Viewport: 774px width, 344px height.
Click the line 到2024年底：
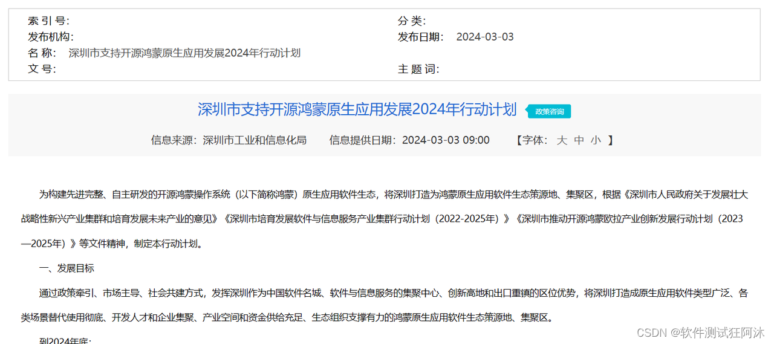[65, 341]
